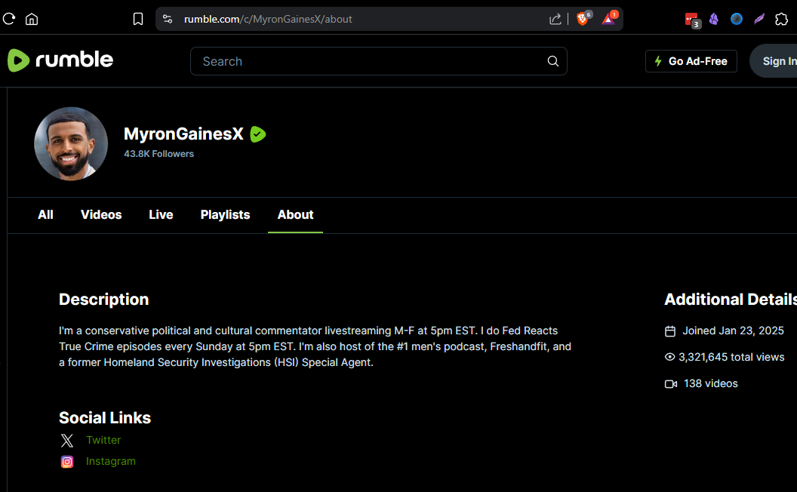Open the site settings icon in address bar
797x492 pixels.
click(x=168, y=19)
